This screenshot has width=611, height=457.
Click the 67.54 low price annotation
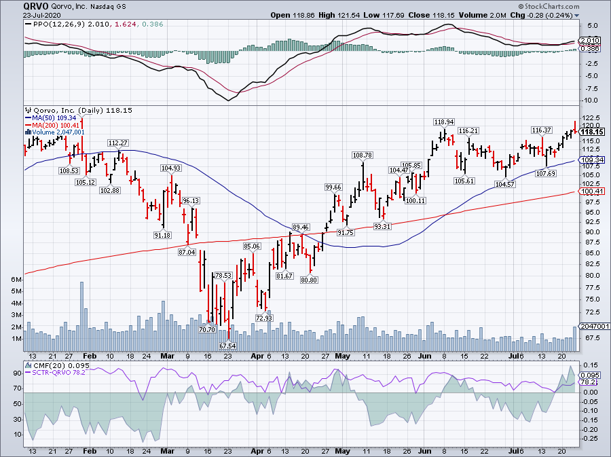227,346
